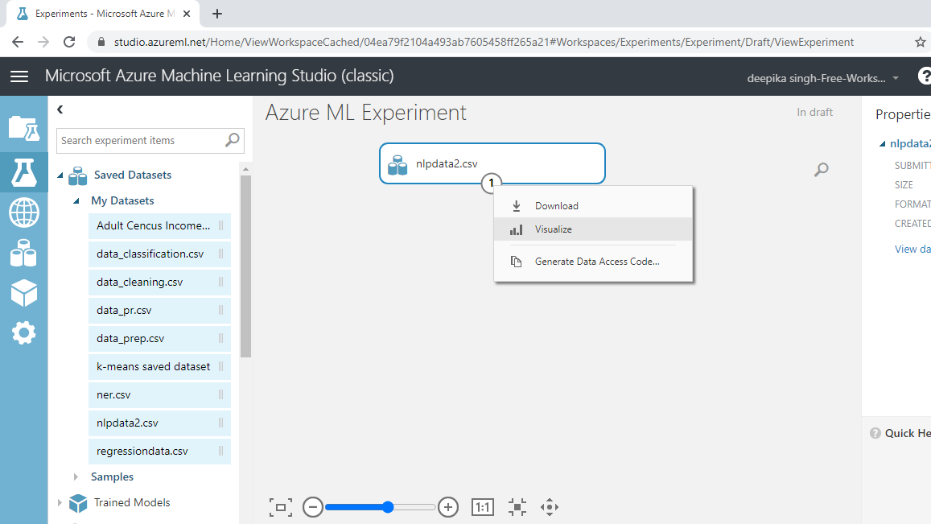Collapse the My Datasets tree node
Screen dimensions: 931x524
click(76, 200)
